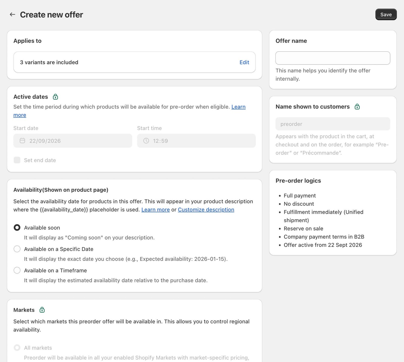Click the 'Pre-order logics' heading

298,180
